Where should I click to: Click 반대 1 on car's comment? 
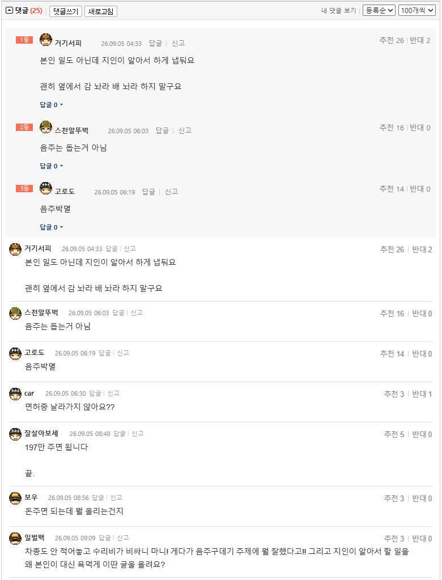tap(422, 394)
